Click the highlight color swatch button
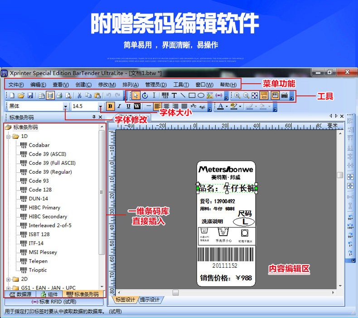 click(234, 106)
